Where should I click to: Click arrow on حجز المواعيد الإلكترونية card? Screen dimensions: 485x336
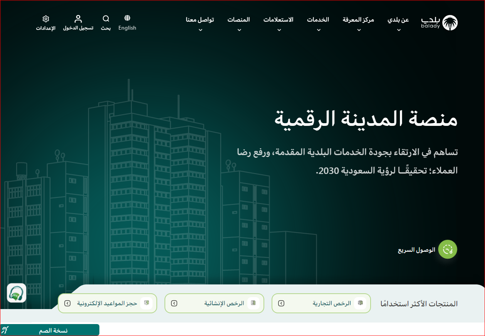(67, 303)
